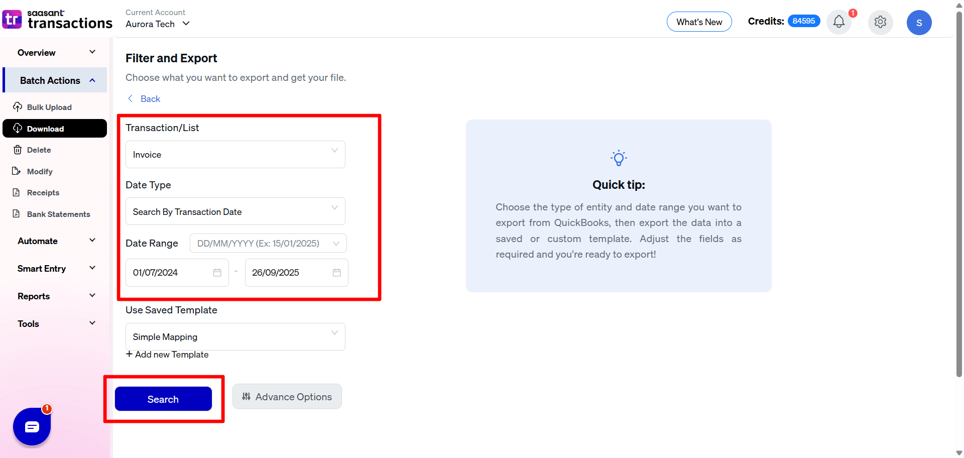This screenshot has width=964, height=458.
Task: Open the date format DD/MM/YYYY dropdown
Action: click(x=268, y=243)
